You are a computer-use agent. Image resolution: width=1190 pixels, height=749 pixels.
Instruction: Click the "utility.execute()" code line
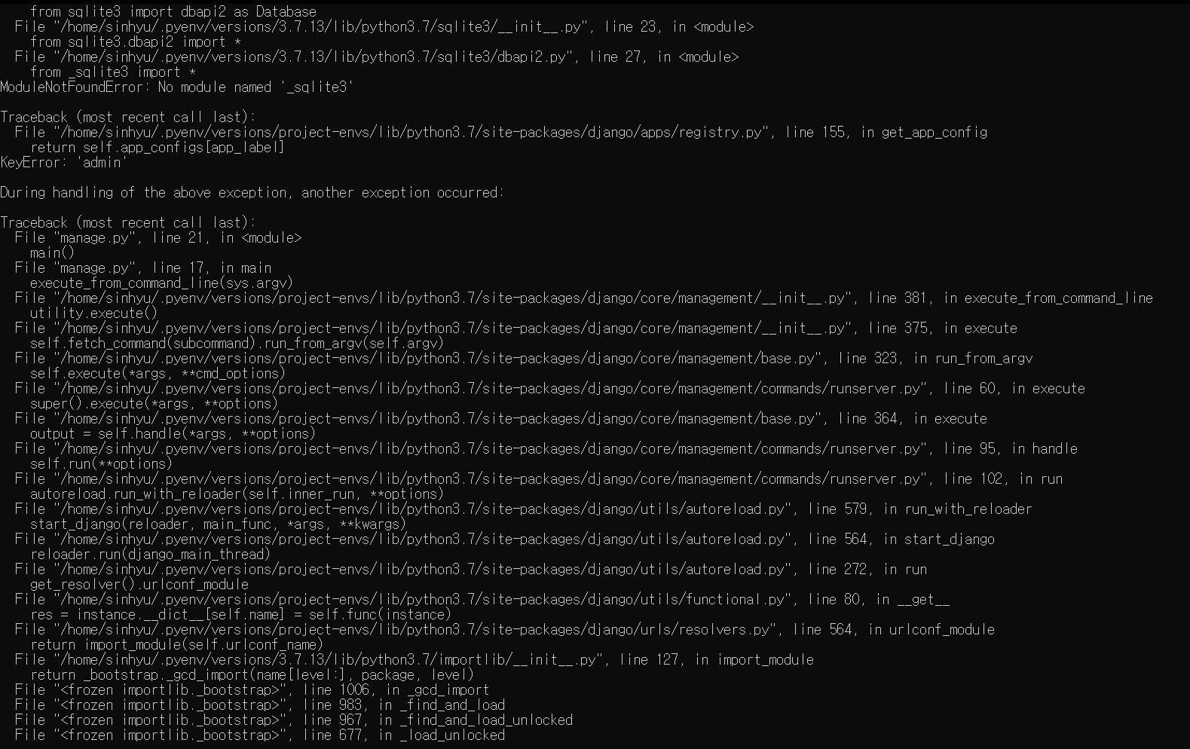click(x=94, y=313)
